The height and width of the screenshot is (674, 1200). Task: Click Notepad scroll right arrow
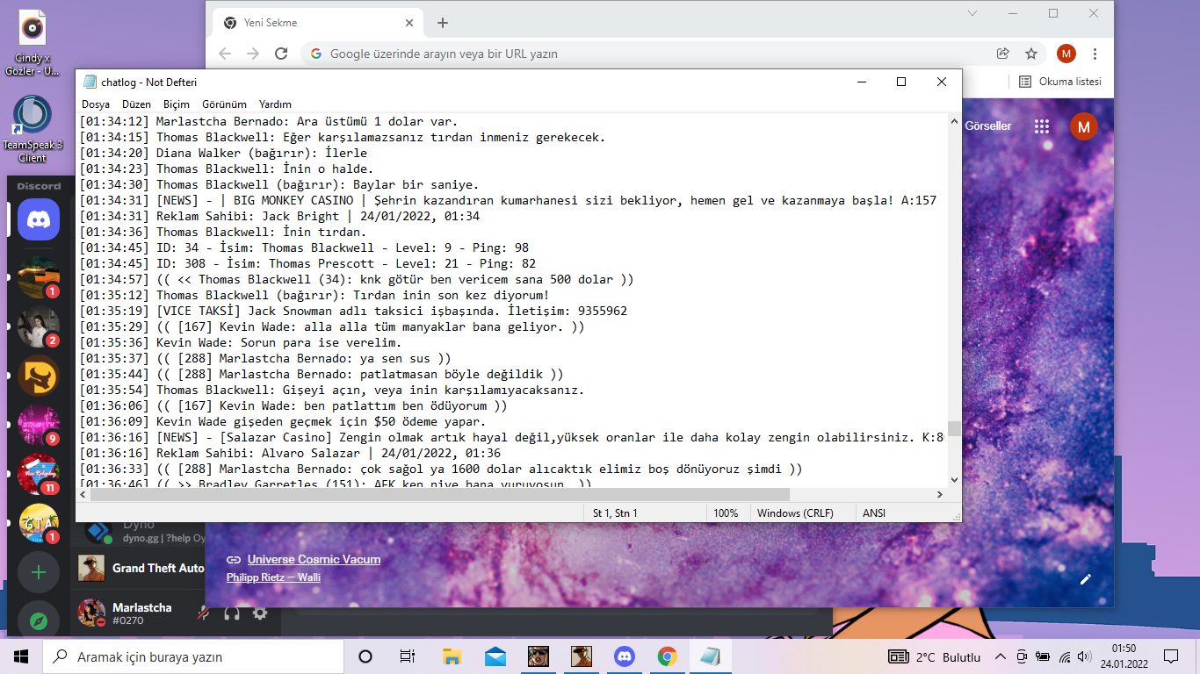pos(940,495)
